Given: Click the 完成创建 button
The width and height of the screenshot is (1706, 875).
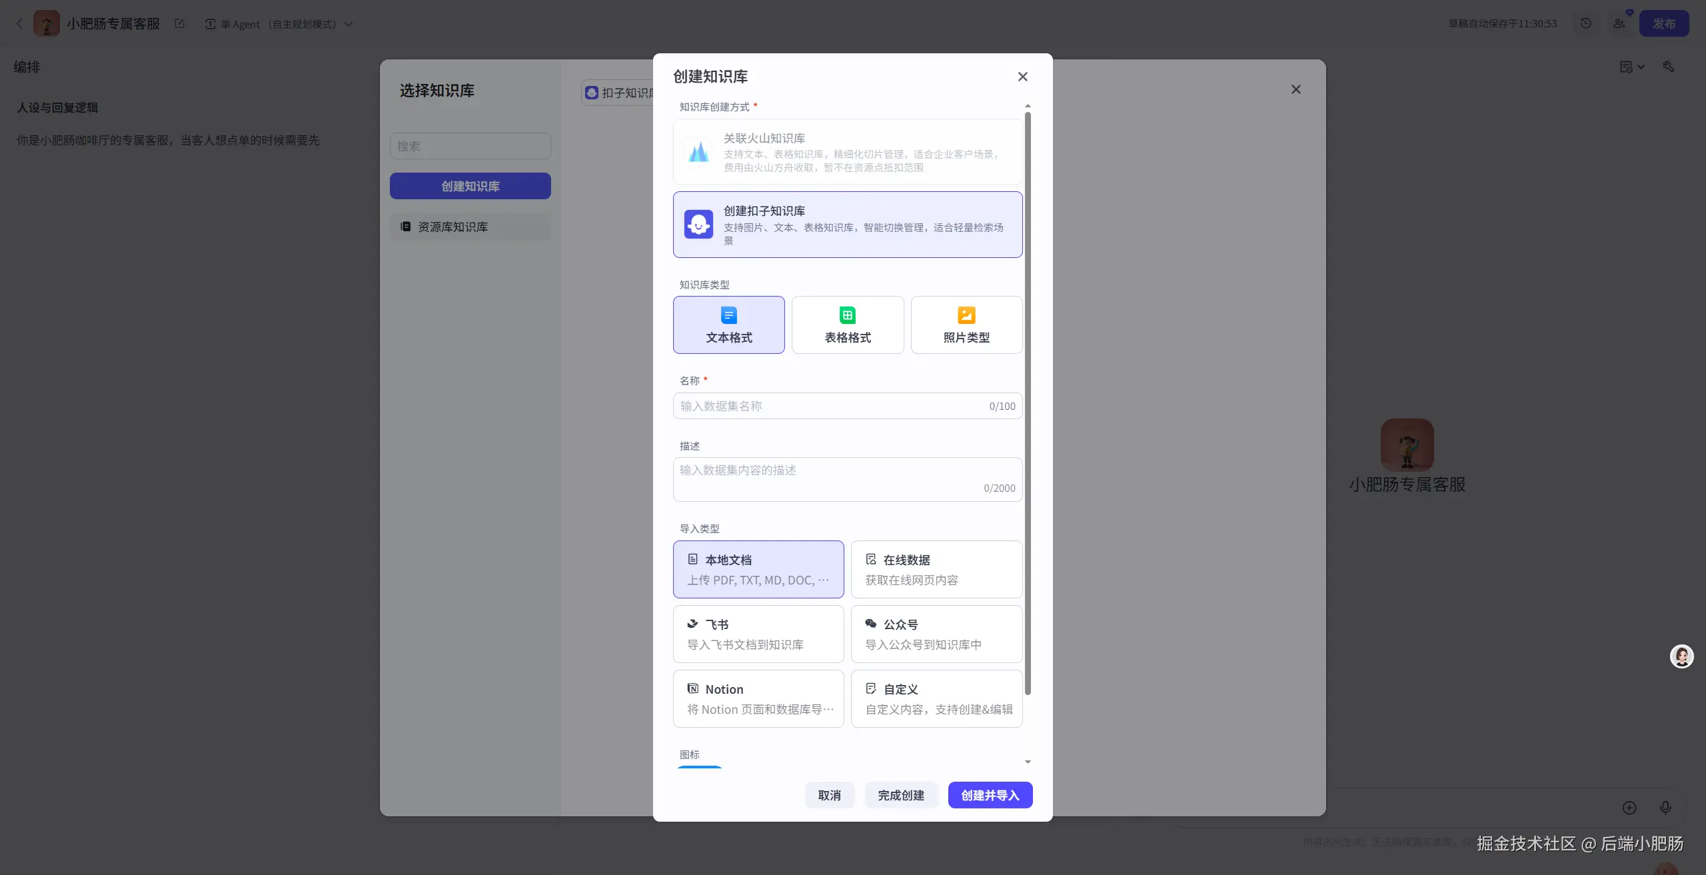Looking at the screenshot, I should 900,795.
